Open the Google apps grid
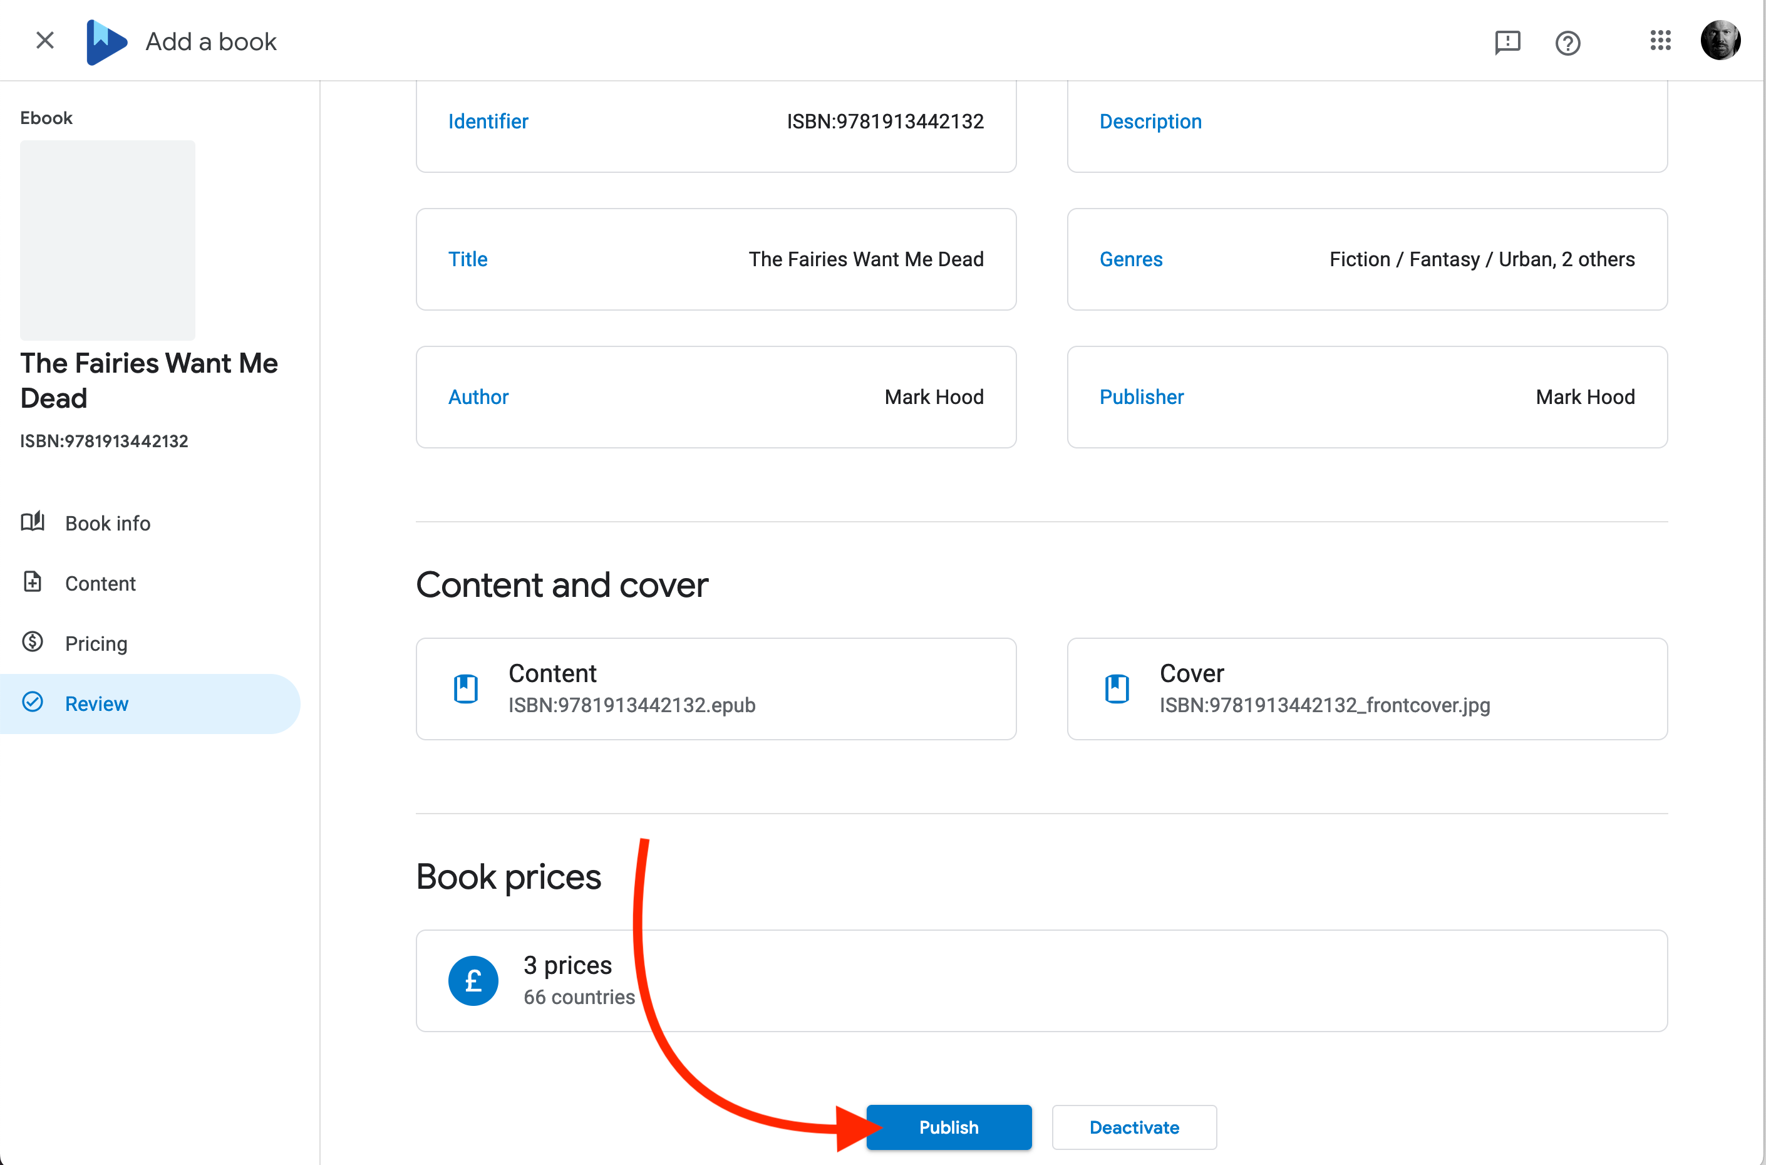Screen dimensions: 1766x1165 (x=1660, y=41)
